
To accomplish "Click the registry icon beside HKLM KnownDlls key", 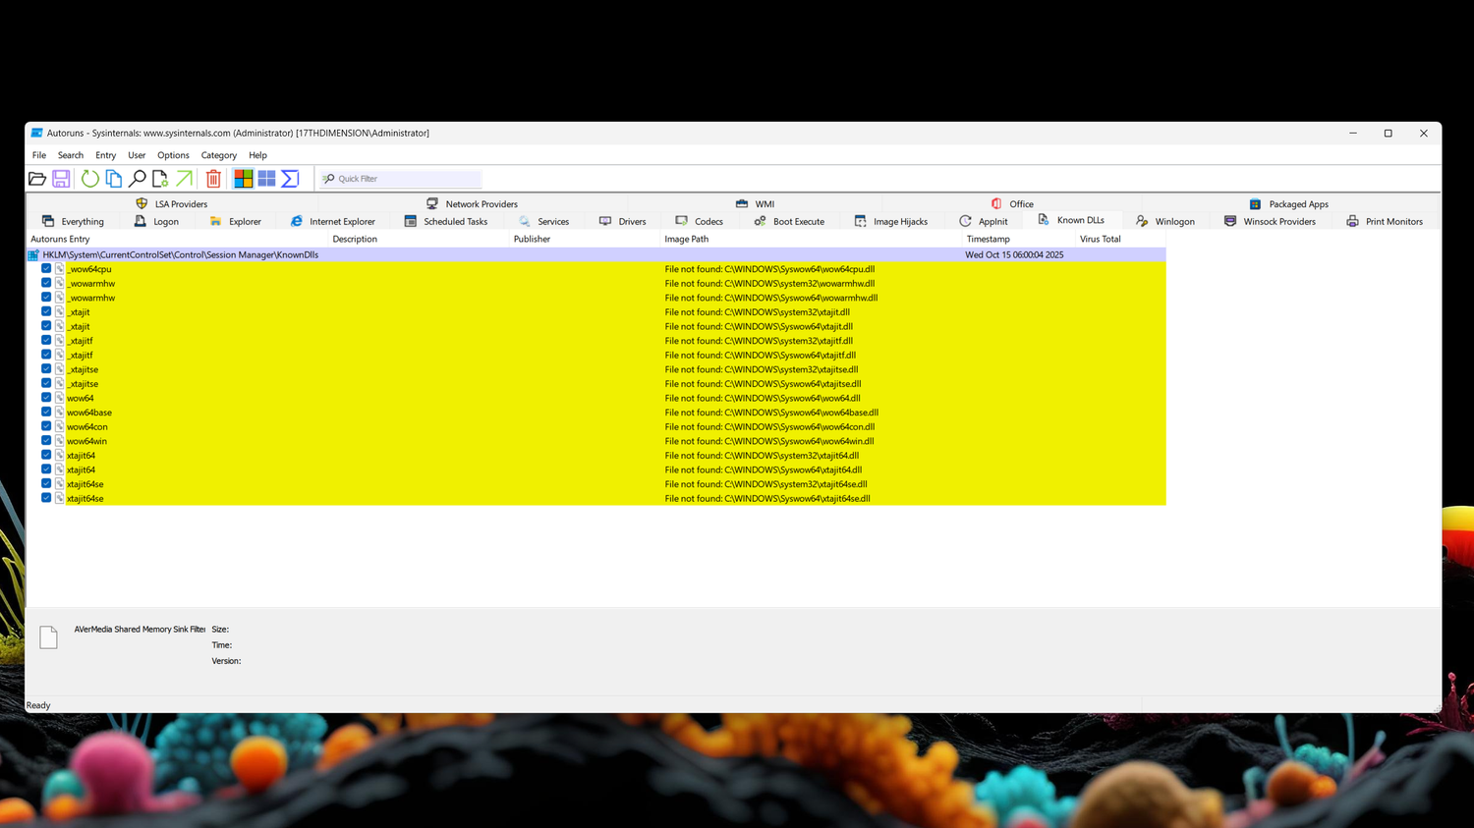I will coord(33,254).
